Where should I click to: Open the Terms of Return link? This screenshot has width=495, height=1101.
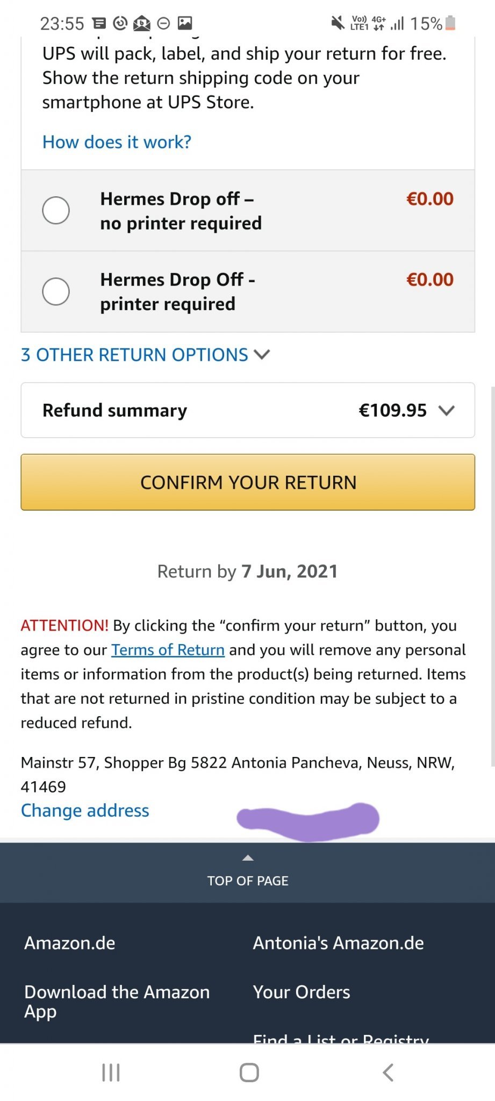[168, 650]
